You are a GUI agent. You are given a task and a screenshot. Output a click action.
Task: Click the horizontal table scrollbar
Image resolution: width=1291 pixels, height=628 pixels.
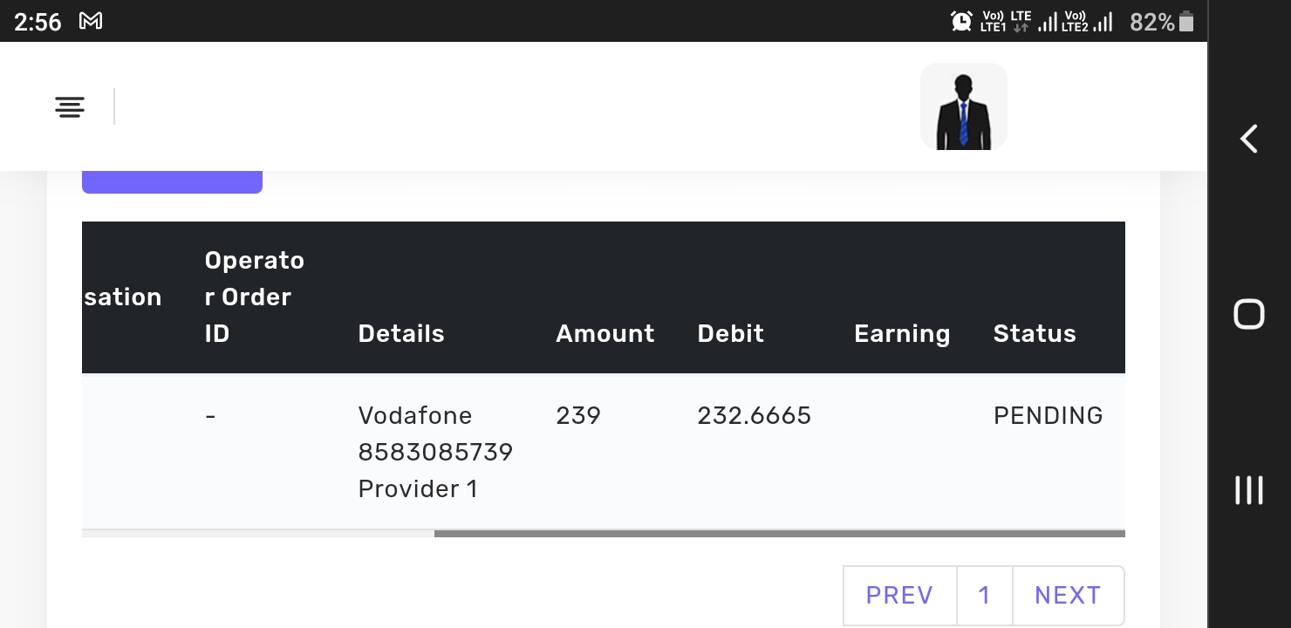pyautogui.click(x=779, y=533)
